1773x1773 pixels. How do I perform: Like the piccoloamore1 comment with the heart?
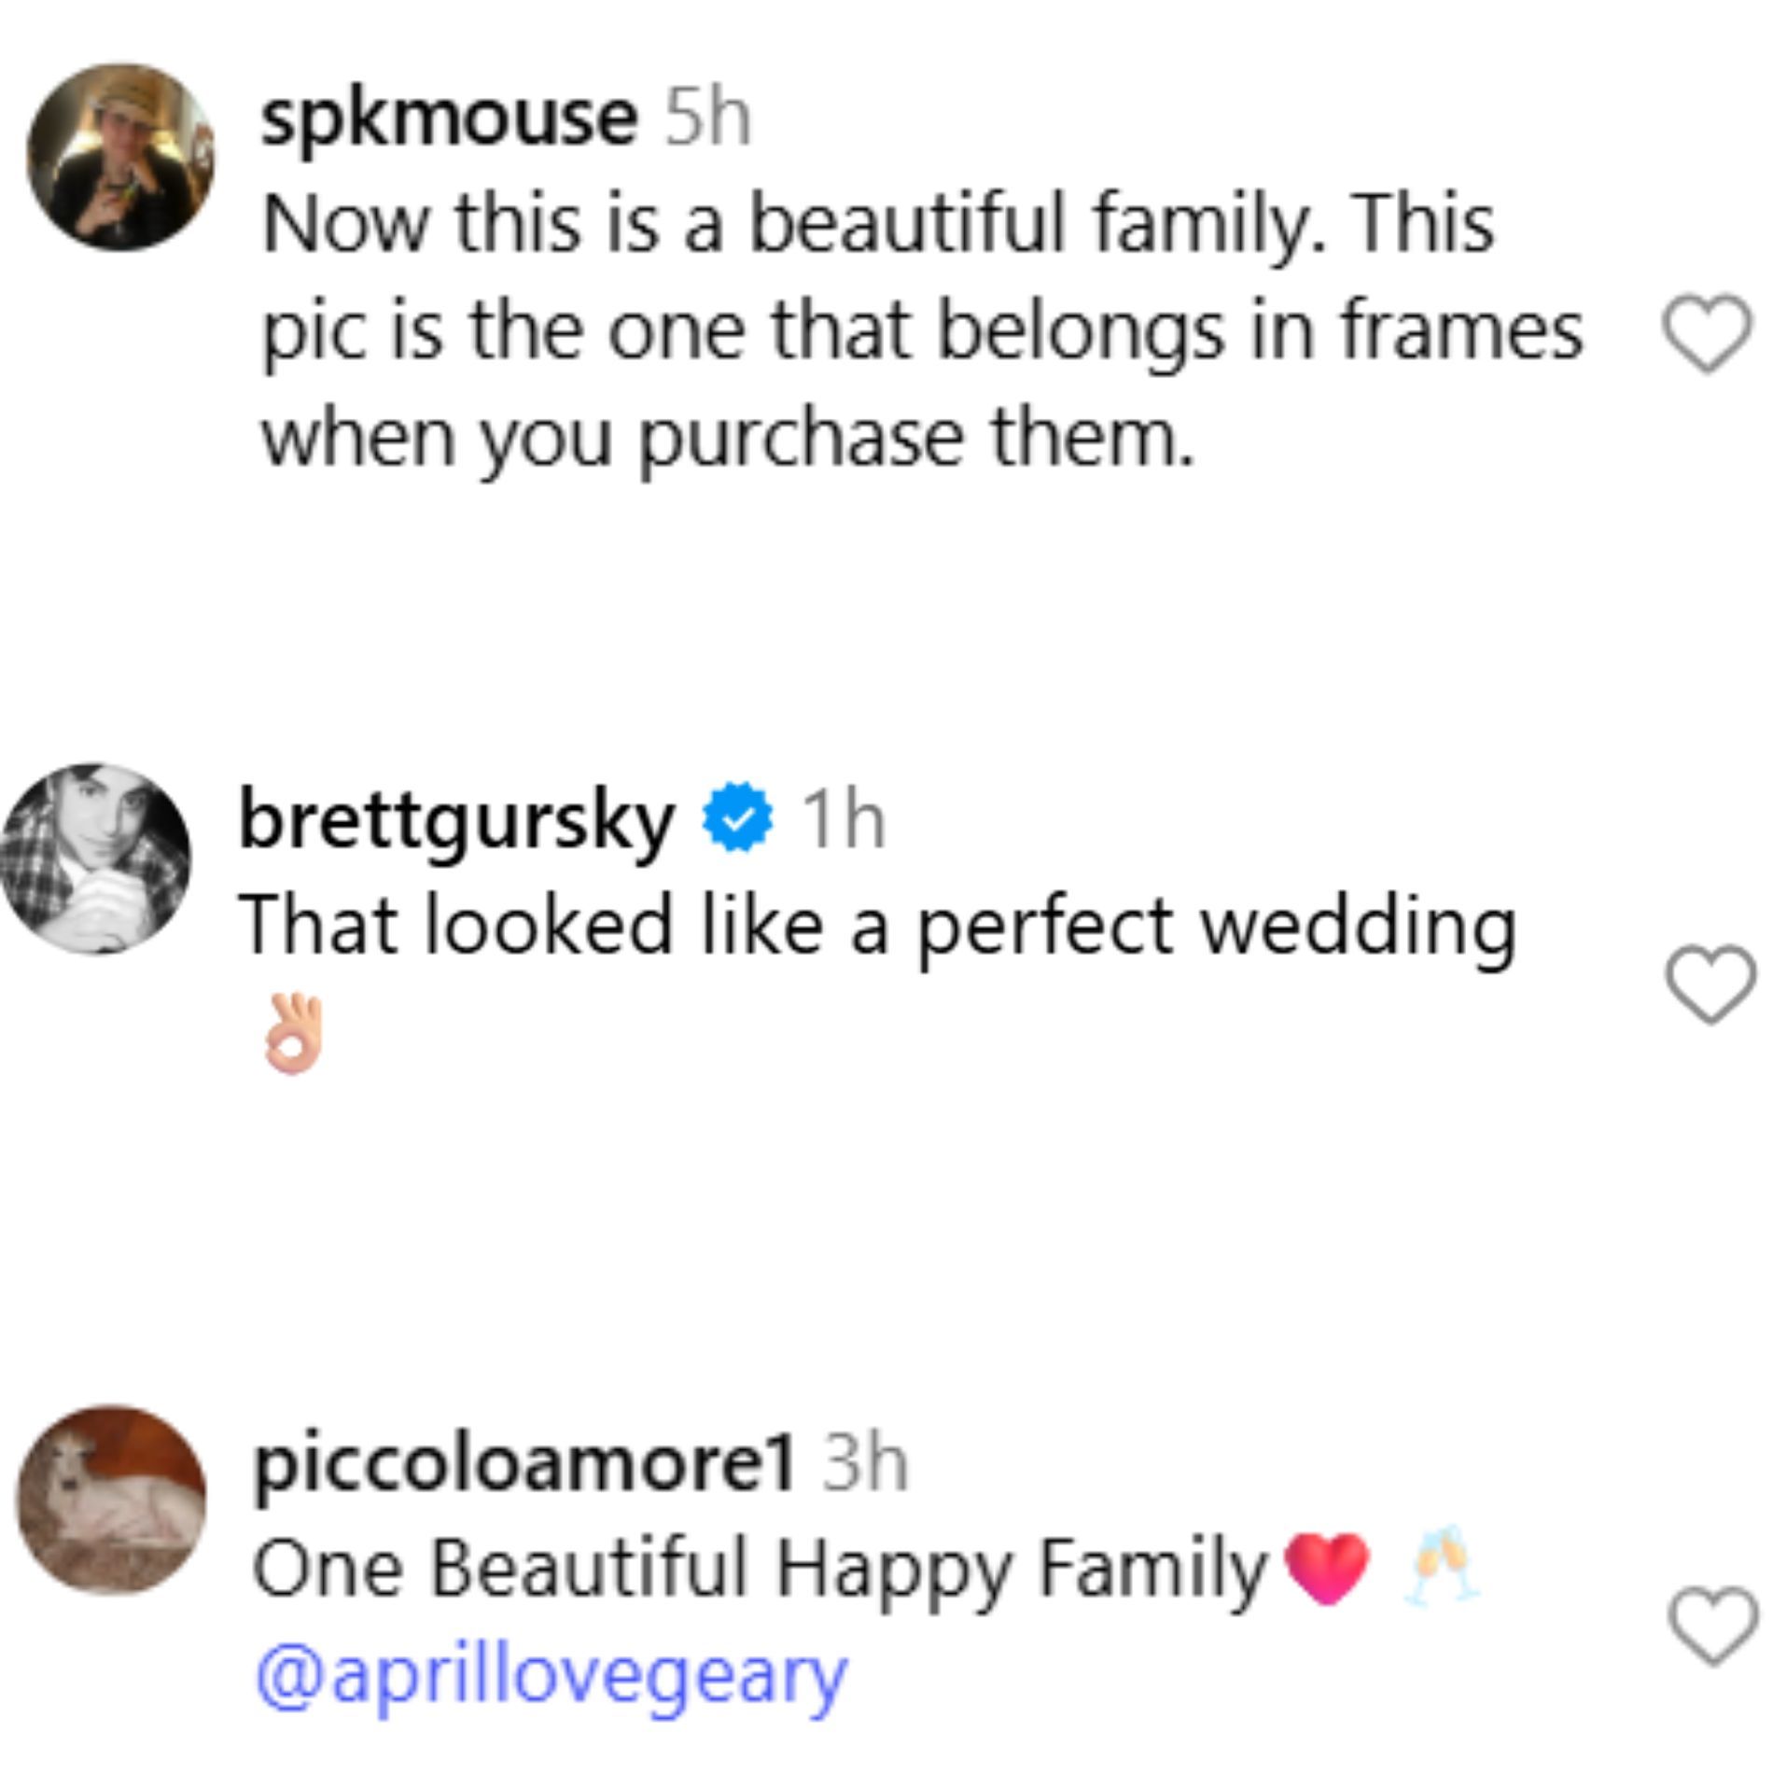coord(1711,1626)
